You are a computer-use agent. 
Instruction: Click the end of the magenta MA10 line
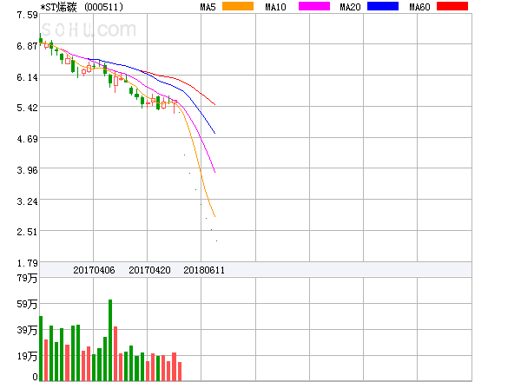(x=215, y=172)
